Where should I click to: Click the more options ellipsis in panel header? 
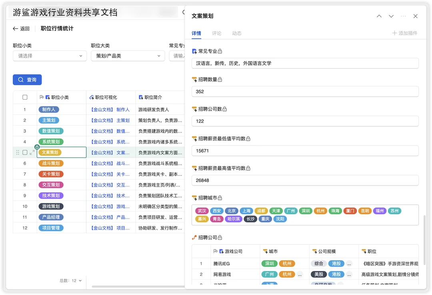point(403,16)
